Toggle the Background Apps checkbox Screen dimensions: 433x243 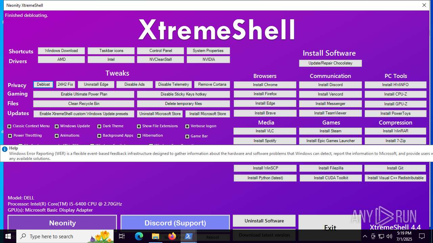click(99, 136)
